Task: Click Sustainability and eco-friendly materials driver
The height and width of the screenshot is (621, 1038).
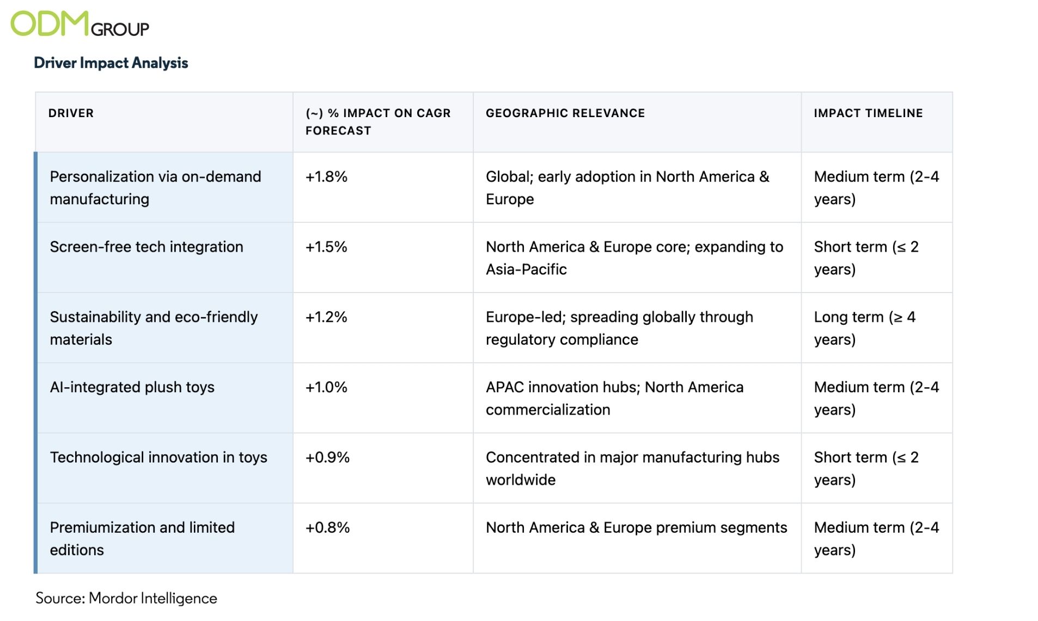Action: (x=154, y=328)
